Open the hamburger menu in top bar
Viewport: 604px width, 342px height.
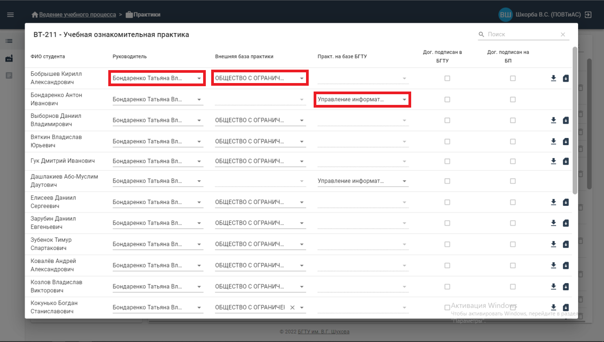(10, 15)
